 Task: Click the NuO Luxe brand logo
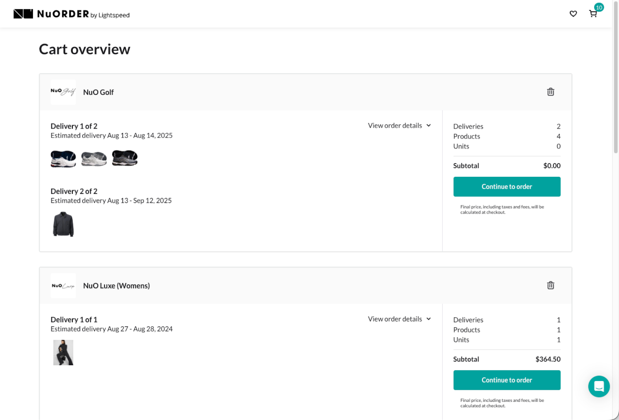[x=63, y=285]
